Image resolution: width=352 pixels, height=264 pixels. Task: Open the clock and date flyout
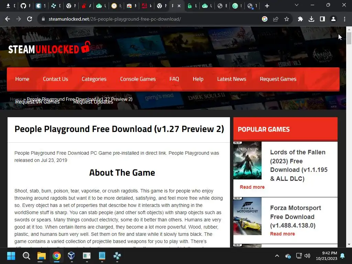(327, 256)
